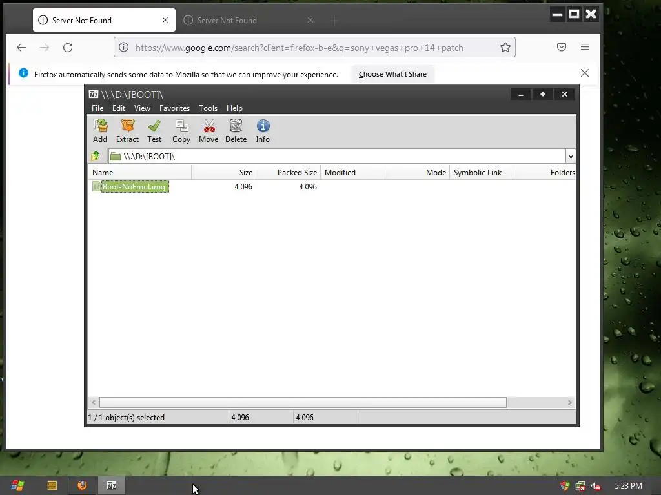Click the security shield tray icon

click(565, 486)
